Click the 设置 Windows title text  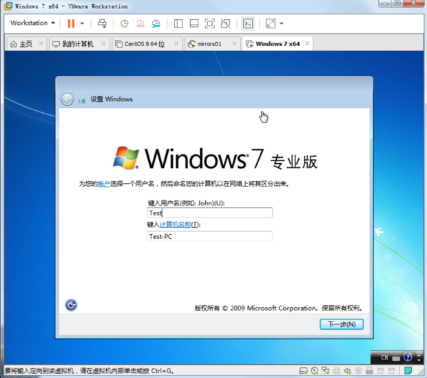[x=112, y=99]
